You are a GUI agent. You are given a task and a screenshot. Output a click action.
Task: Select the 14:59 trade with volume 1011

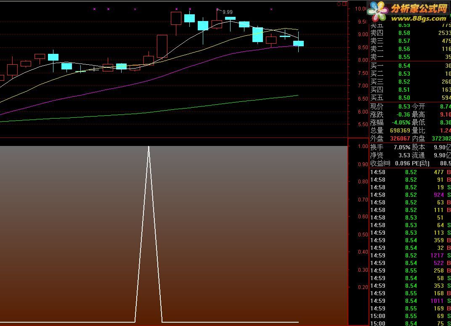410,301
